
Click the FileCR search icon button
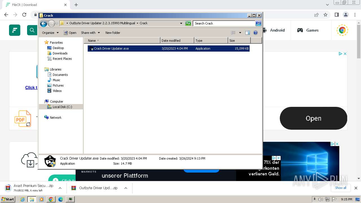pyautogui.click(x=32, y=30)
